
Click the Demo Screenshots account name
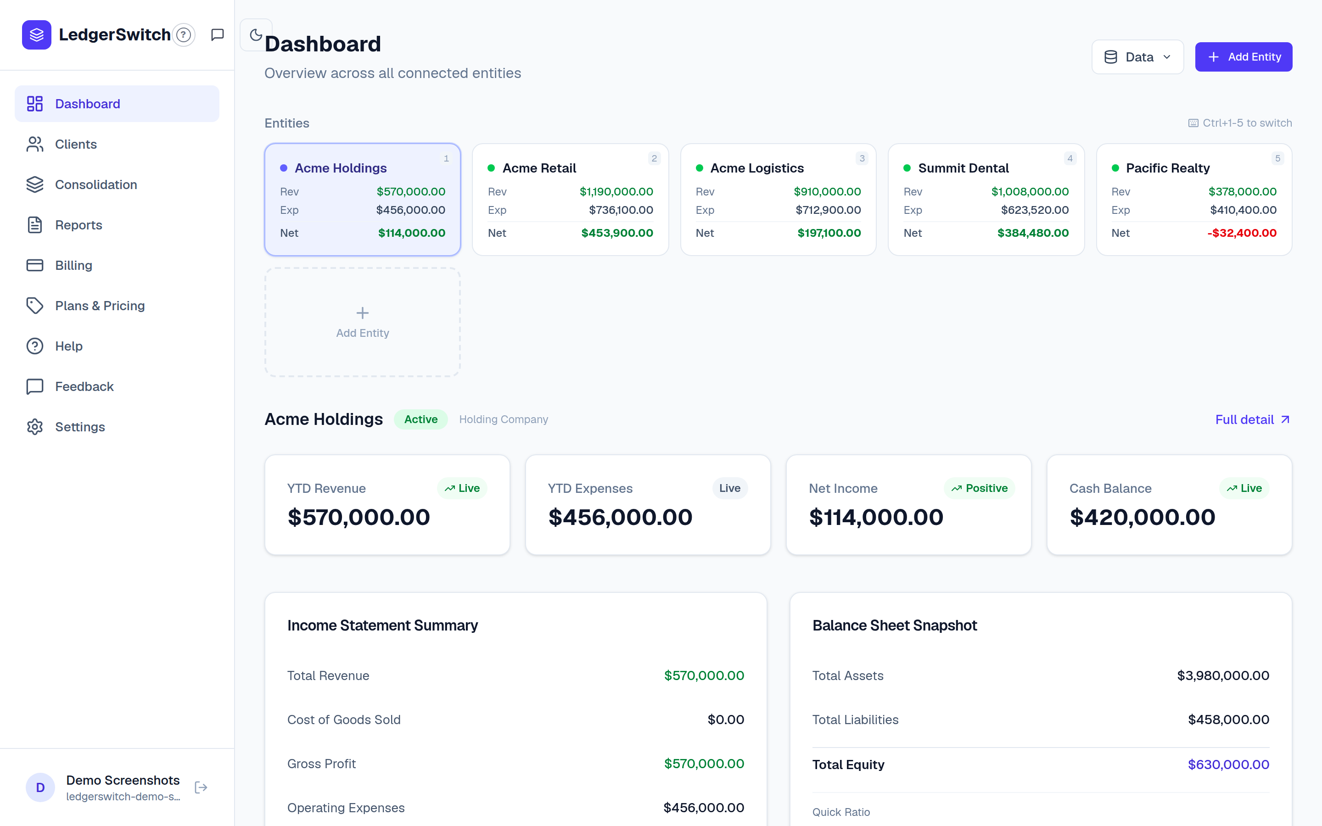123,780
